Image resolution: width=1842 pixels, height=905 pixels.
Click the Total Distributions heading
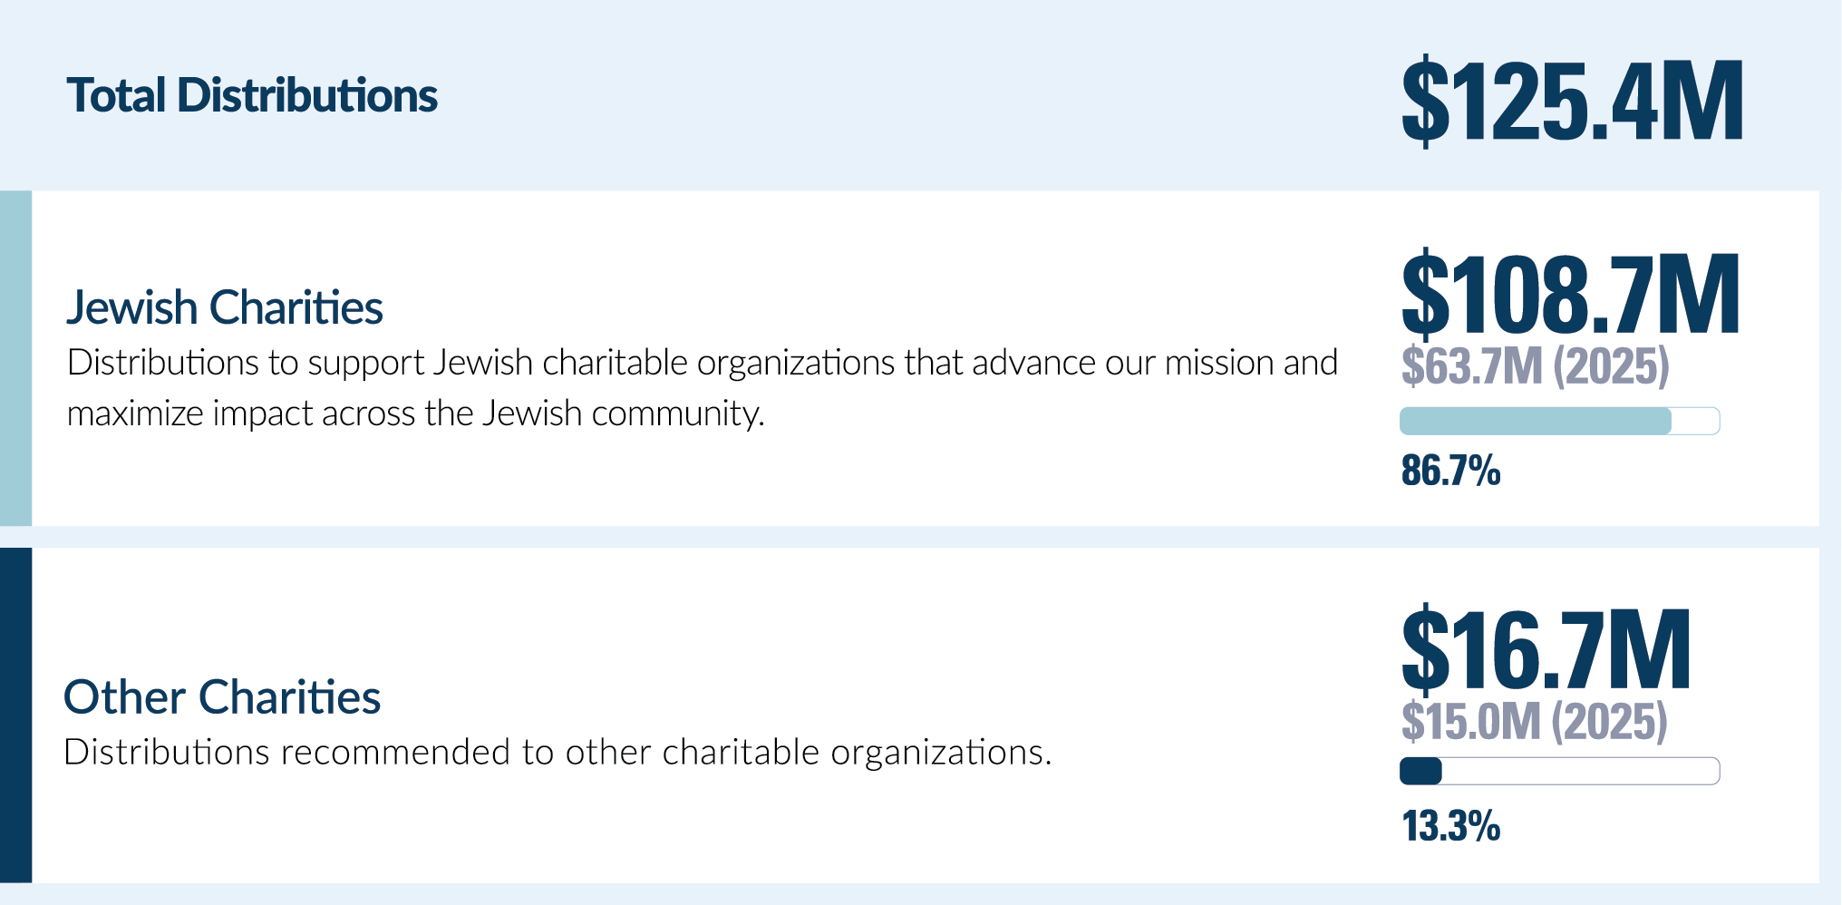(x=252, y=95)
